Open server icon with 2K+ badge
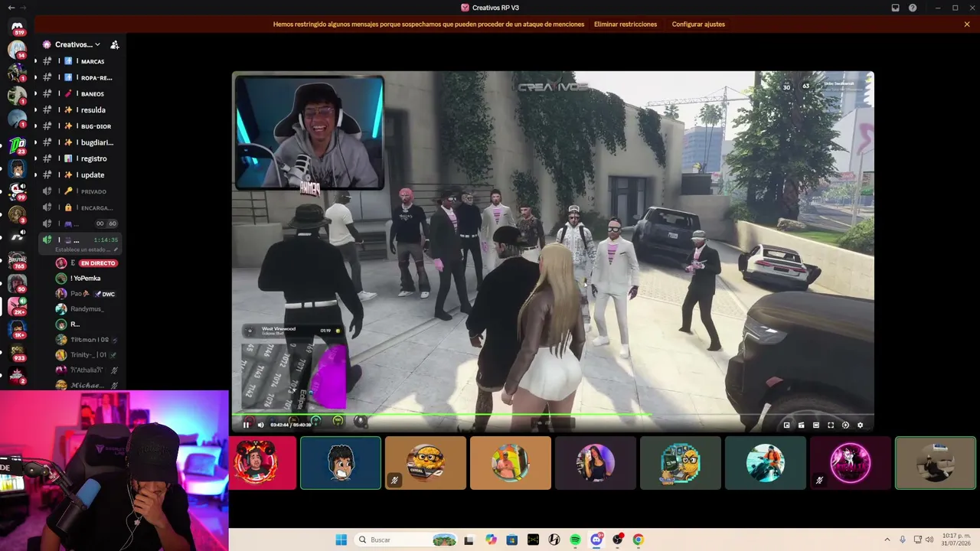Screen dimensions: 980x551 (x=17, y=307)
